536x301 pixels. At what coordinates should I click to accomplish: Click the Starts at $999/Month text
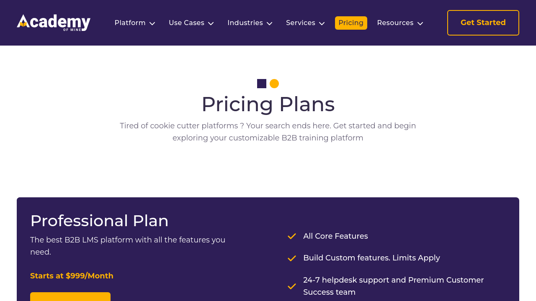coord(72,276)
